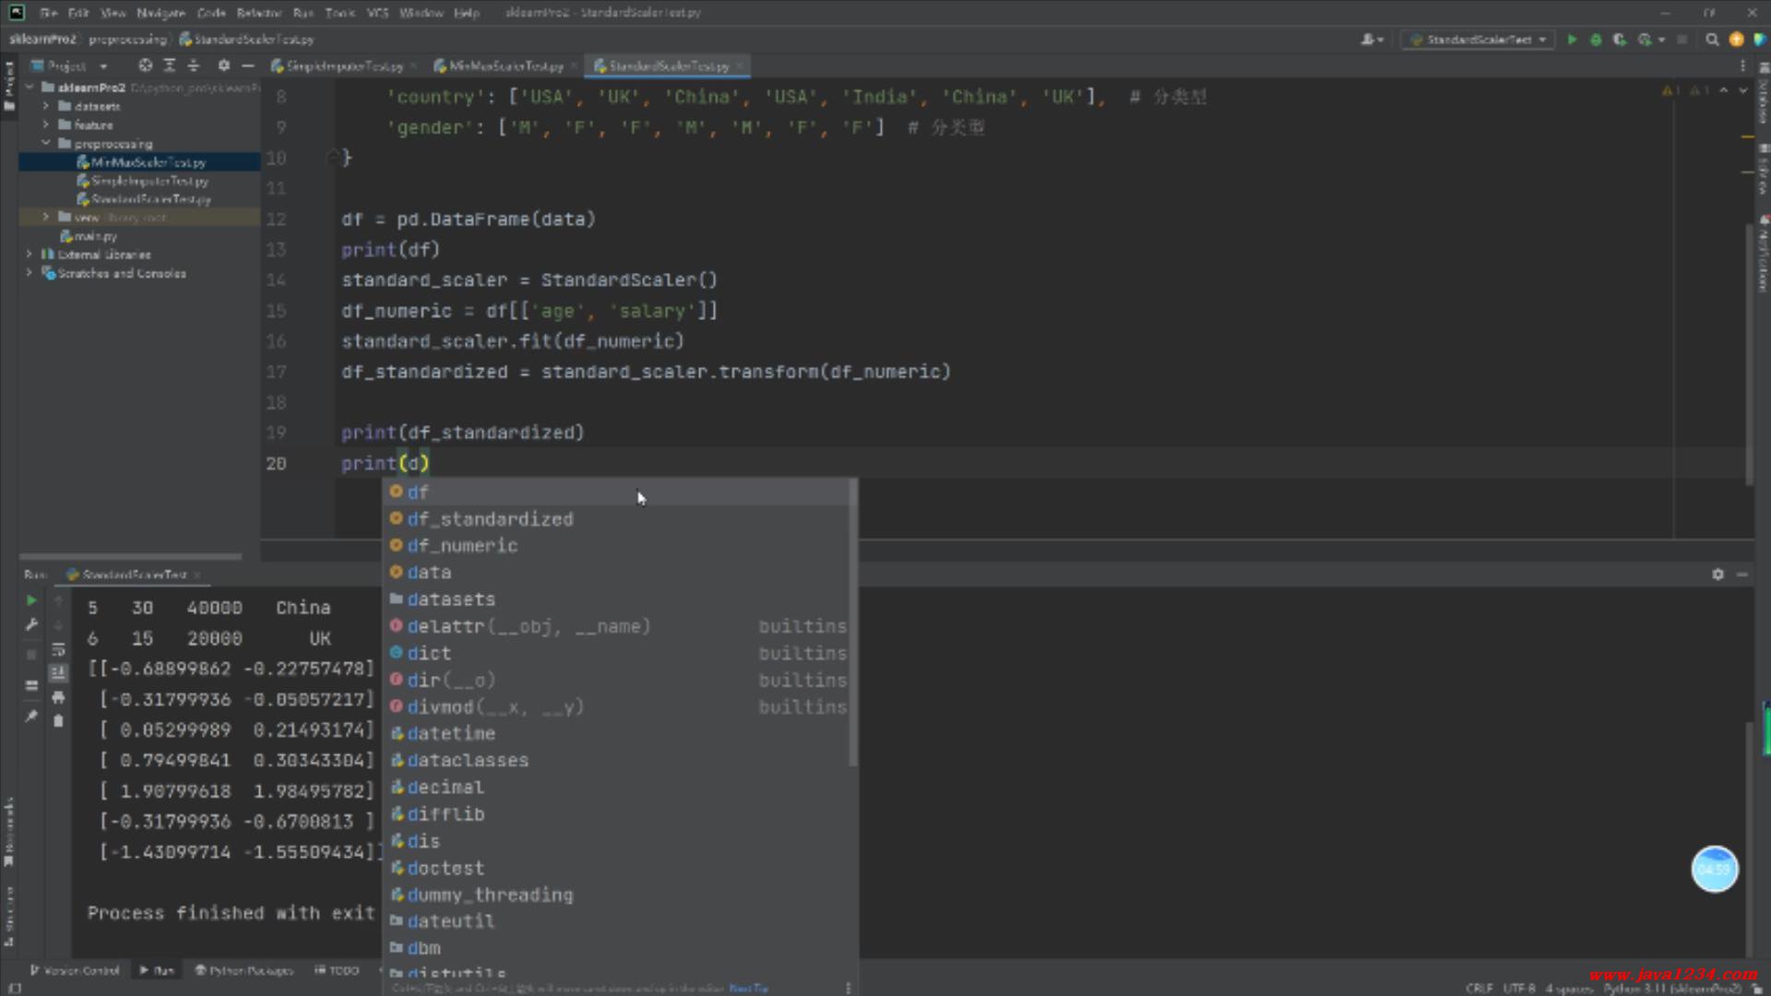The height and width of the screenshot is (996, 1771).
Task: Toggle scroll to end in console
Action: click(x=58, y=672)
